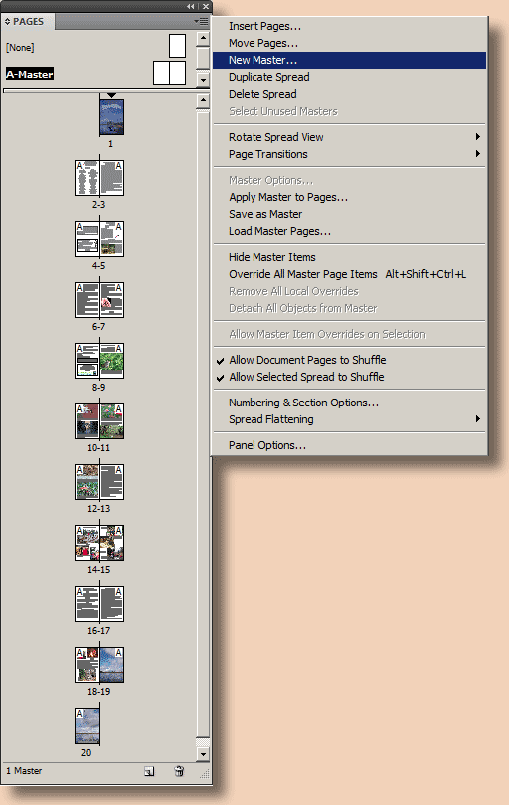Viewport: 509px width, 805px height.
Task: Choose New Master from the menu
Action: click(x=350, y=60)
